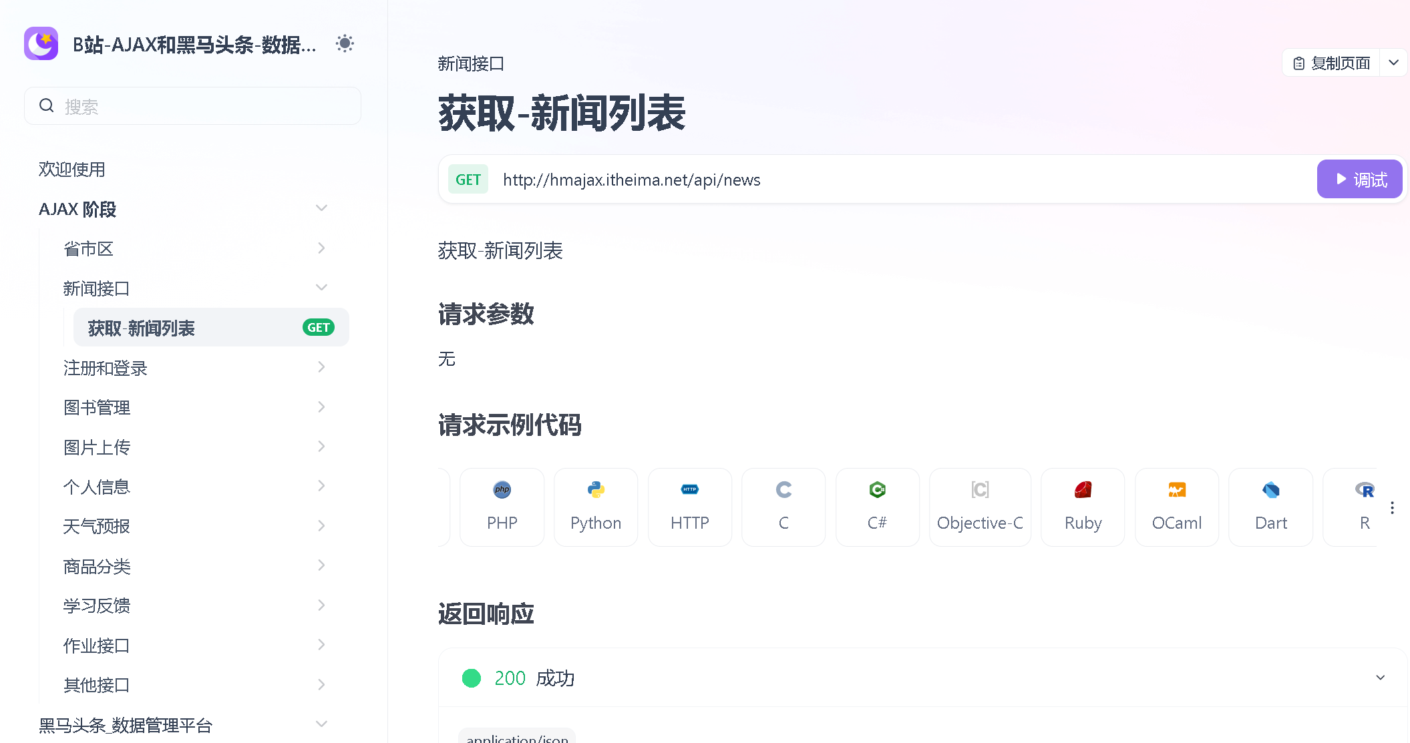Click the green GET badge in sidebar
The image size is (1410, 743).
tap(319, 328)
